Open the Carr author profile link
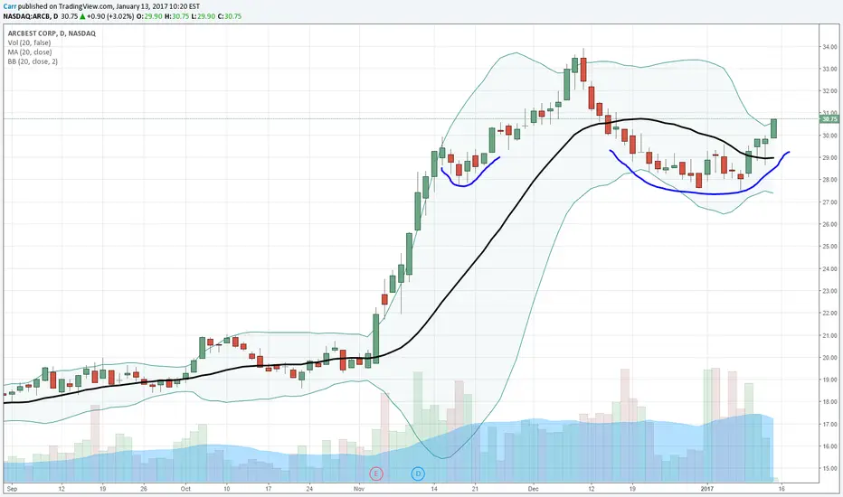Image resolution: width=843 pixels, height=497 pixels. [x=10, y=6]
